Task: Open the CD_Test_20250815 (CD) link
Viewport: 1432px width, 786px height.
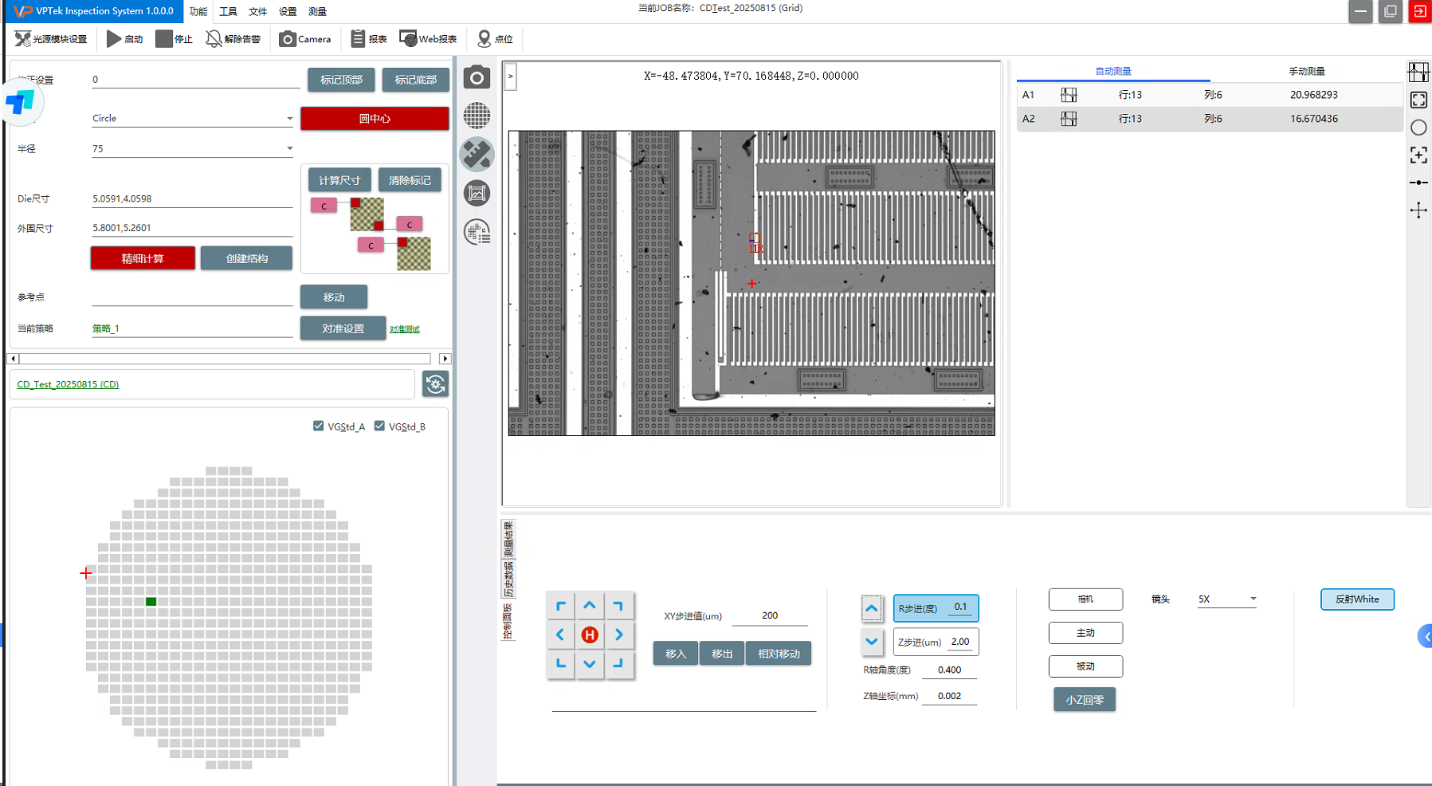Action: tap(68, 384)
